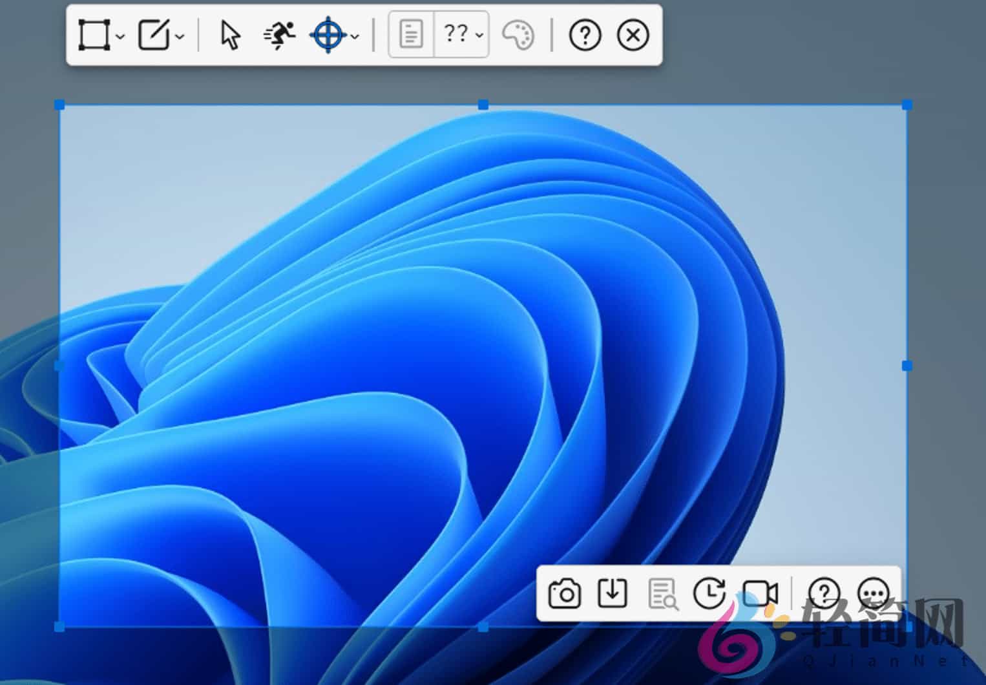Expand the annotate tool dropdown arrow
The image size is (986, 685).
tap(180, 37)
